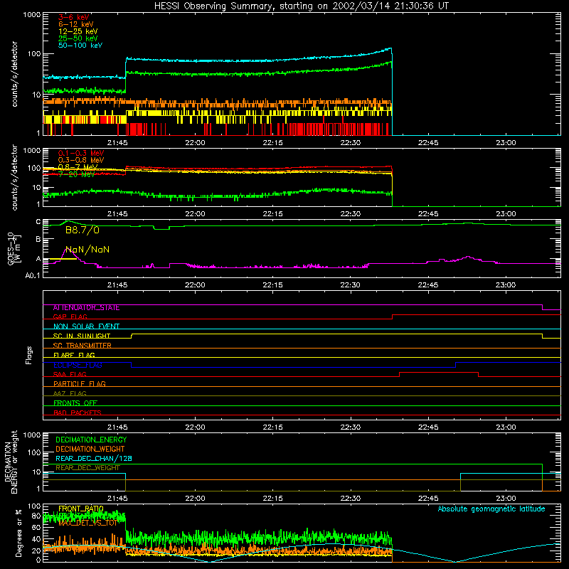Click the 7-20 MeV legend label
Viewport: 569px width, 569px height.
point(76,174)
